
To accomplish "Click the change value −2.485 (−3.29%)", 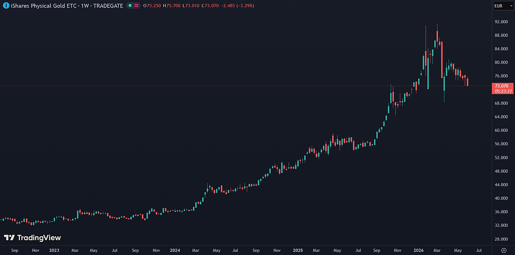I will click(x=238, y=6).
